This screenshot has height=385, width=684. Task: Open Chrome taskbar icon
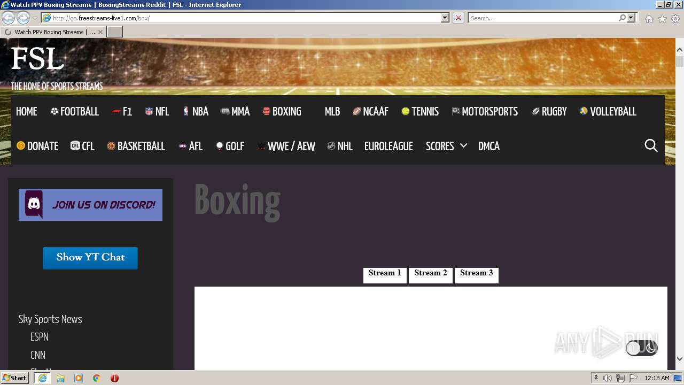click(x=97, y=378)
